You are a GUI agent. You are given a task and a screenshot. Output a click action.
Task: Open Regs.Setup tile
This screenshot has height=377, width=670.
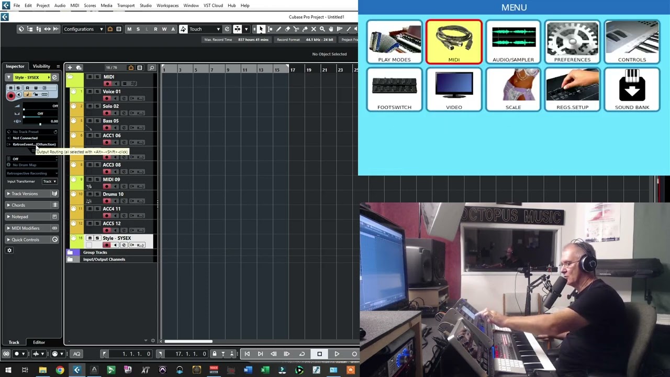click(572, 90)
